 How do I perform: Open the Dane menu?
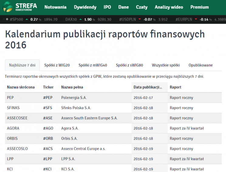click(124, 7)
